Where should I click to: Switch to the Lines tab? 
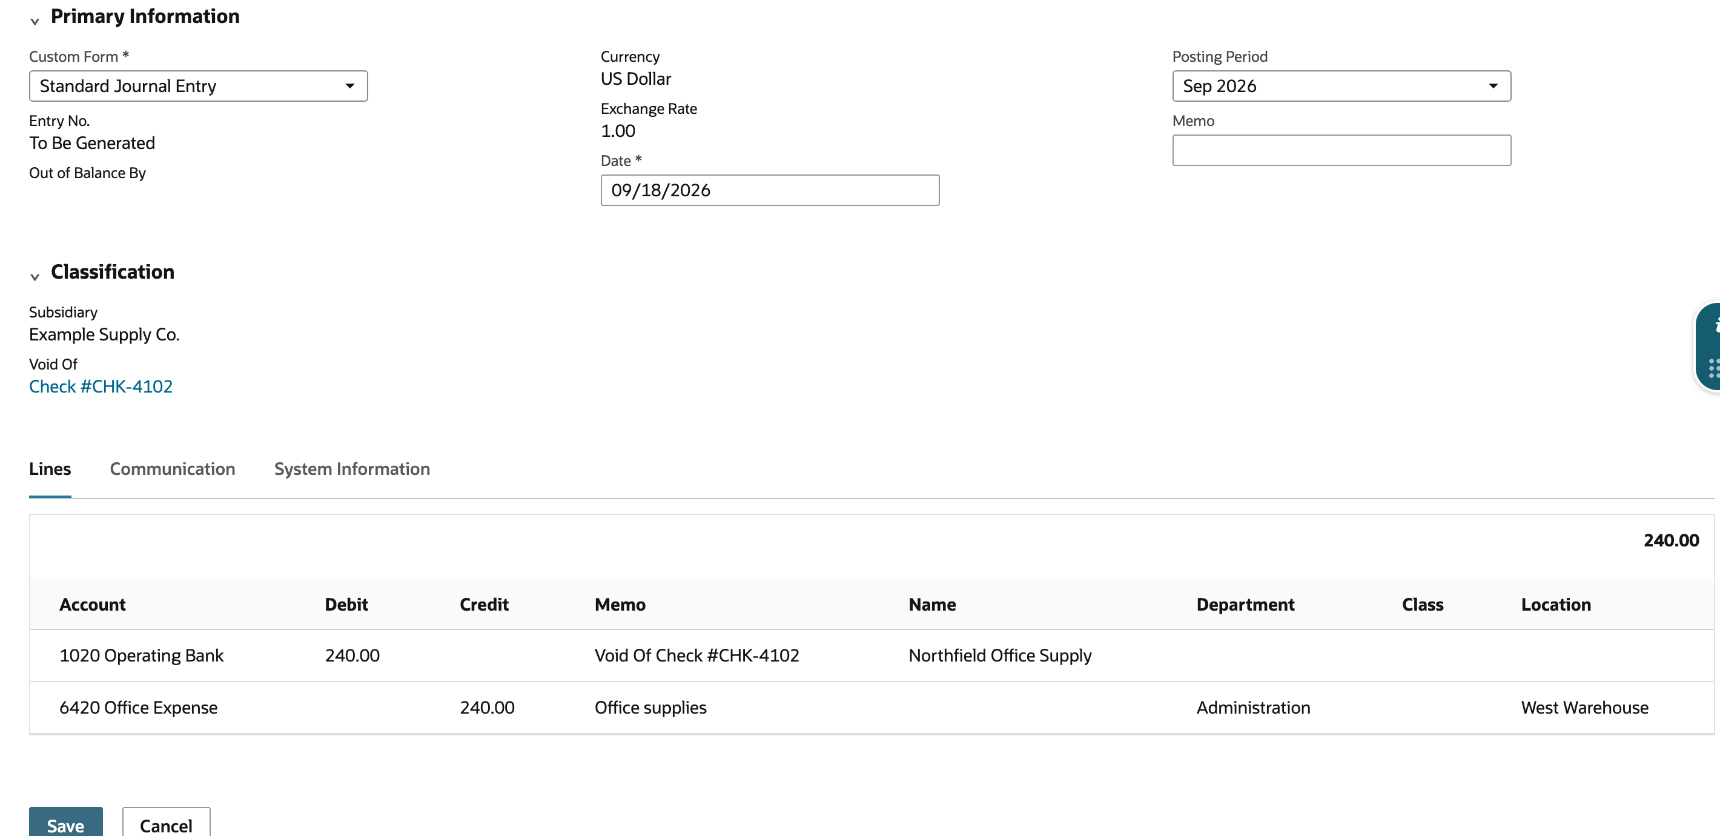coord(50,469)
